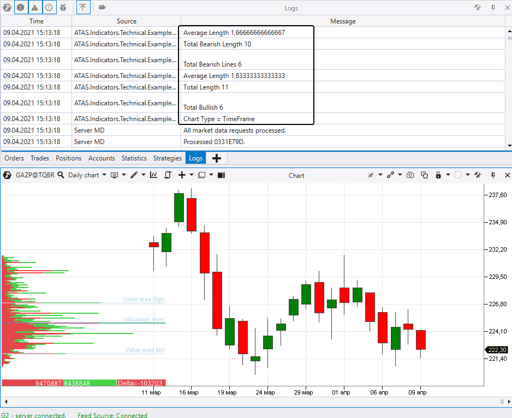Open chart settings with the tools icon
The image size is (512, 418).
[478, 175]
